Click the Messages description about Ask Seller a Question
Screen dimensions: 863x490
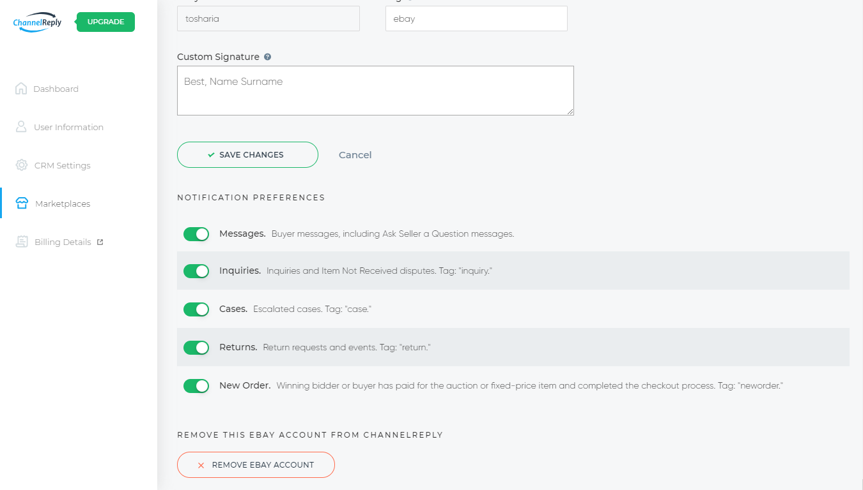[393, 234]
